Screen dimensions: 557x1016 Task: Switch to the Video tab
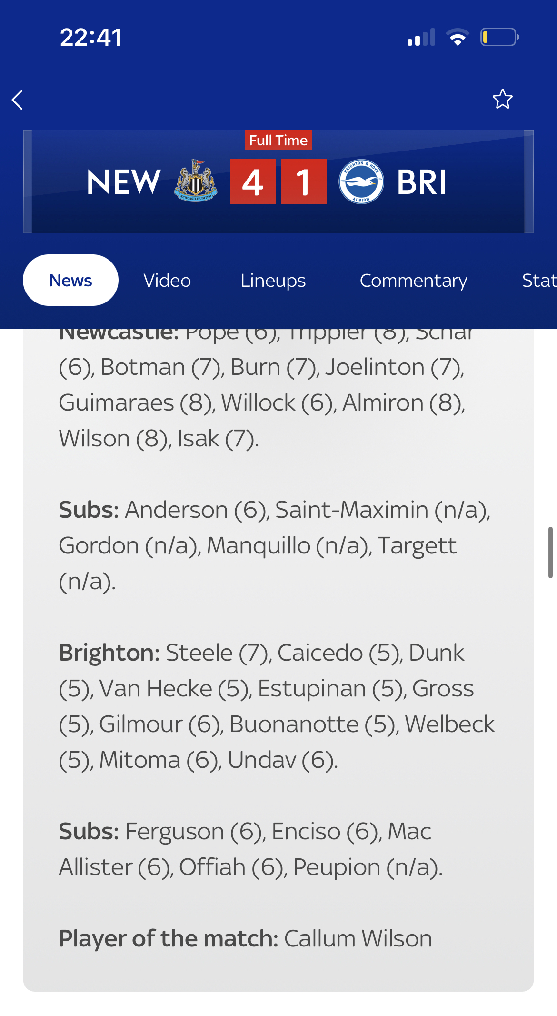pos(167,281)
